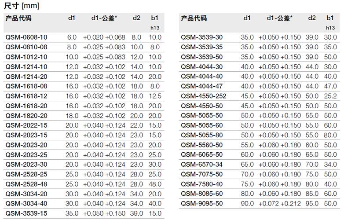Select product code QSM-3539-35
The height and width of the screenshot is (220, 344).
pyautogui.click(x=202, y=47)
